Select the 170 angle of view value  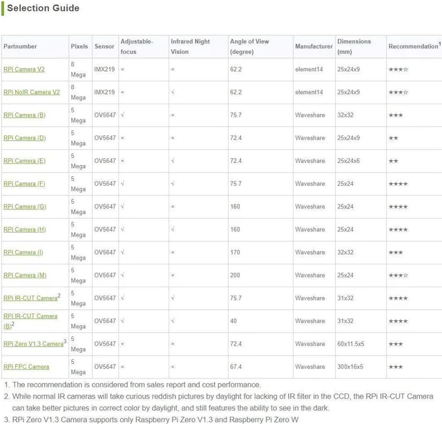[235, 252]
